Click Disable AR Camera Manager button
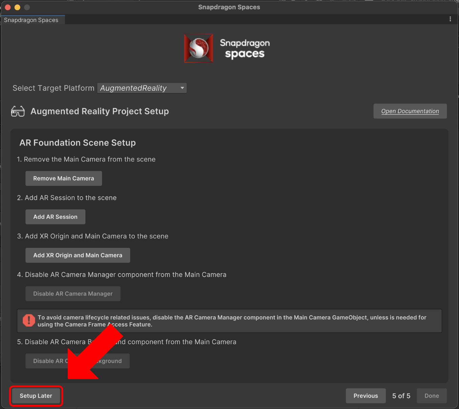This screenshot has height=409, width=459. point(73,294)
